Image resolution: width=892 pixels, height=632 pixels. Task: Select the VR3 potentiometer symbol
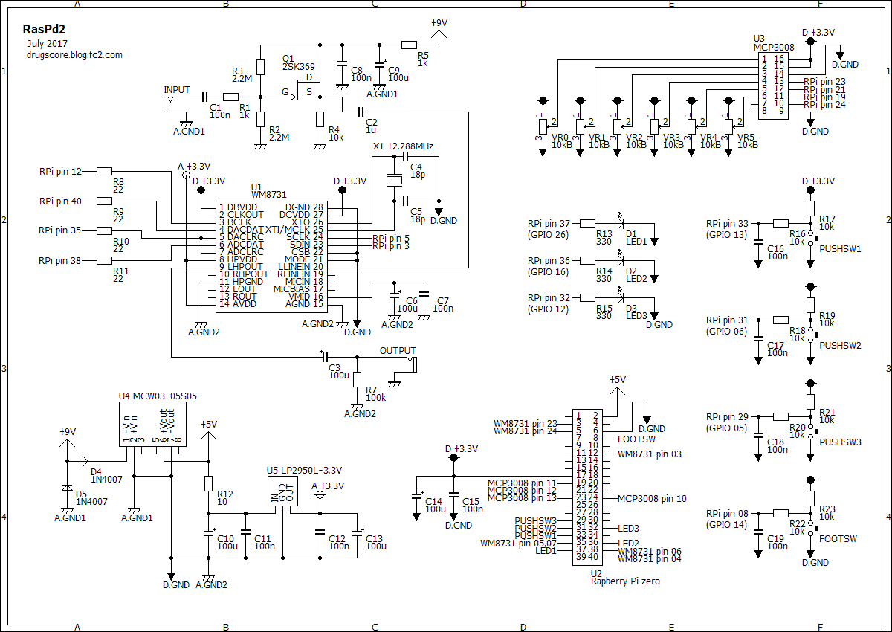coord(654,125)
